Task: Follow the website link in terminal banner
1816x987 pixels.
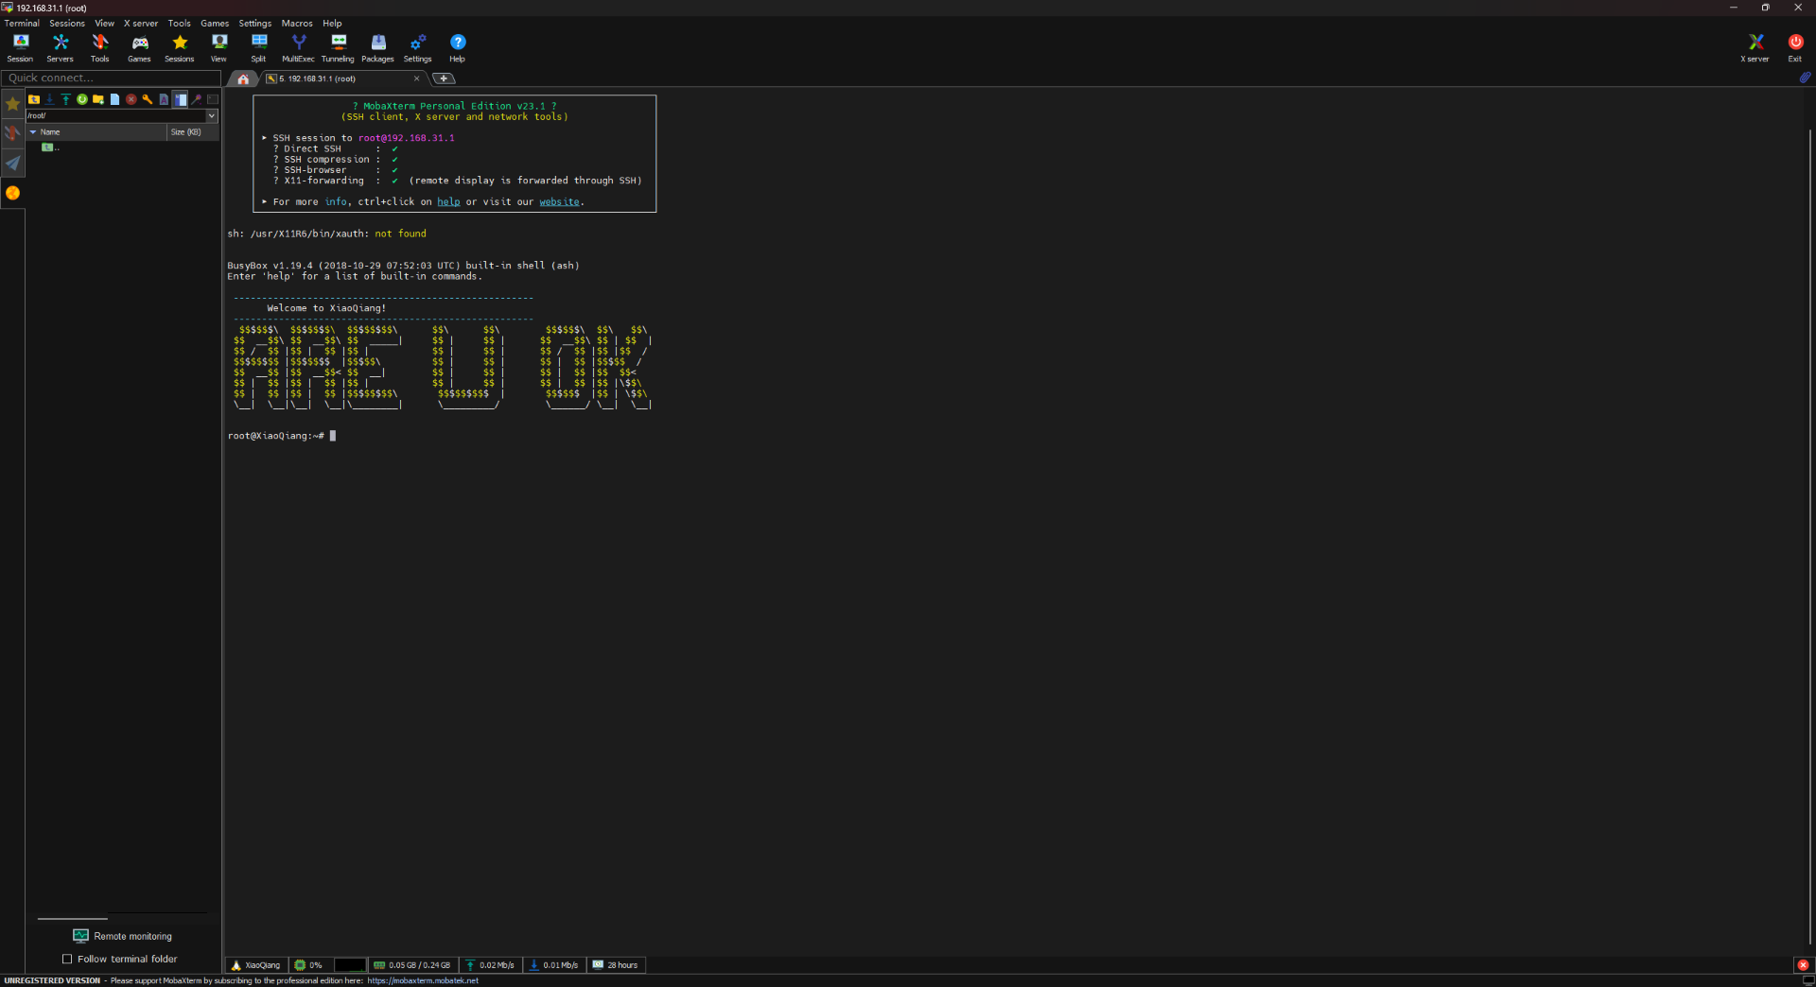Action: pos(559,201)
